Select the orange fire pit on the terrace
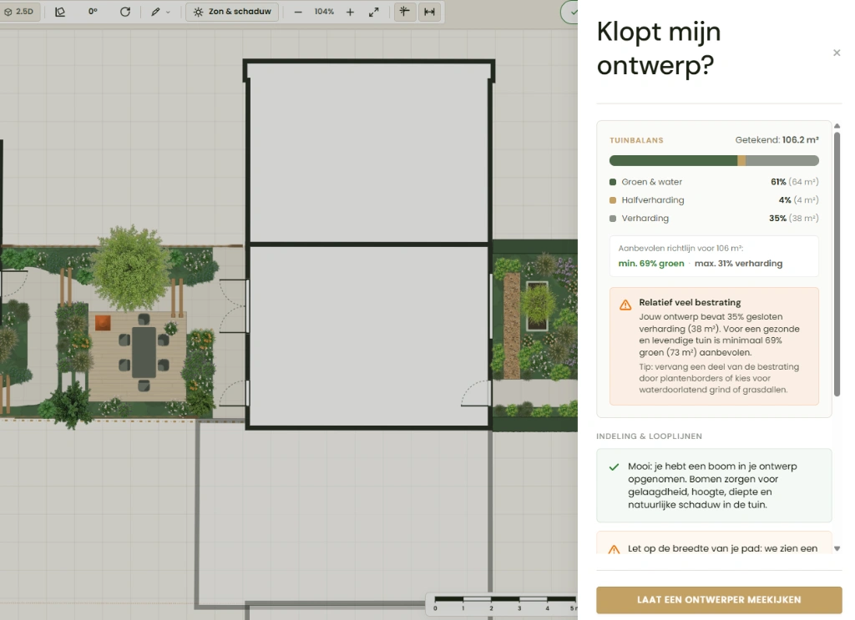Image resolution: width=855 pixels, height=620 pixels. pyautogui.click(x=103, y=323)
